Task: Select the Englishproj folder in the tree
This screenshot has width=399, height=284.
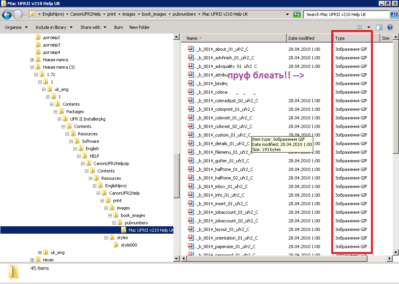Action: pos(116,186)
